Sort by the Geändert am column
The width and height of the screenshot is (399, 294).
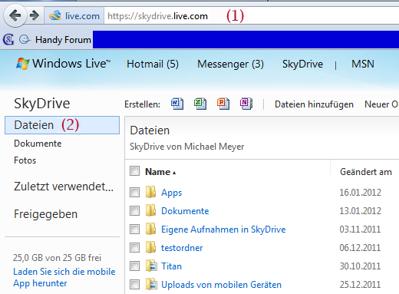click(x=366, y=172)
